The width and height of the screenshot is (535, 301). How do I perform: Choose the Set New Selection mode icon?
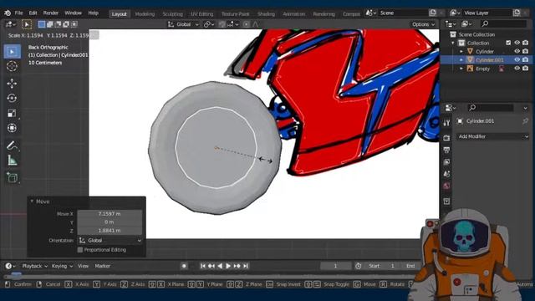coord(42,24)
